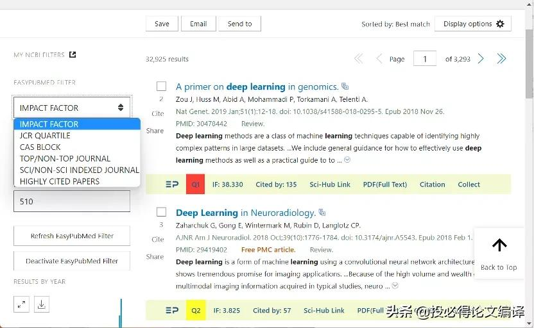
Task: Click Refresh EasyPubMed Filter button
Action: coord(72,236)
